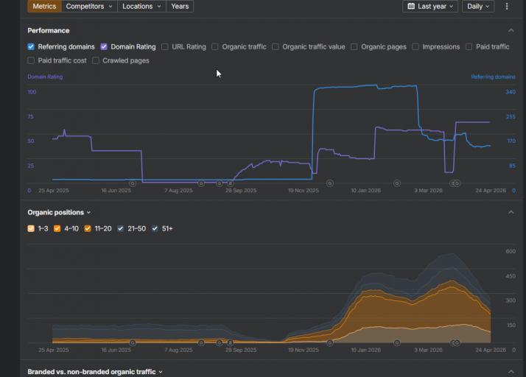The image size is (526, 377).
Task: Collapse the Organic positions section chevron
Action: (511, 212)
